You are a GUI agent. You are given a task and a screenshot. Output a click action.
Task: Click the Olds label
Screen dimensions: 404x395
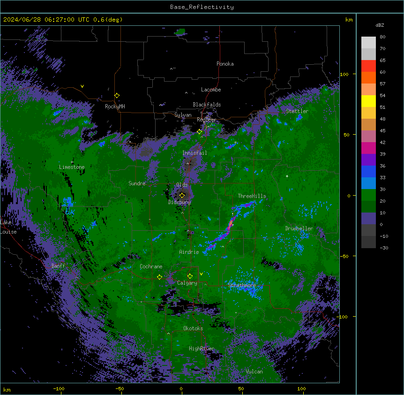coord(182,185)
